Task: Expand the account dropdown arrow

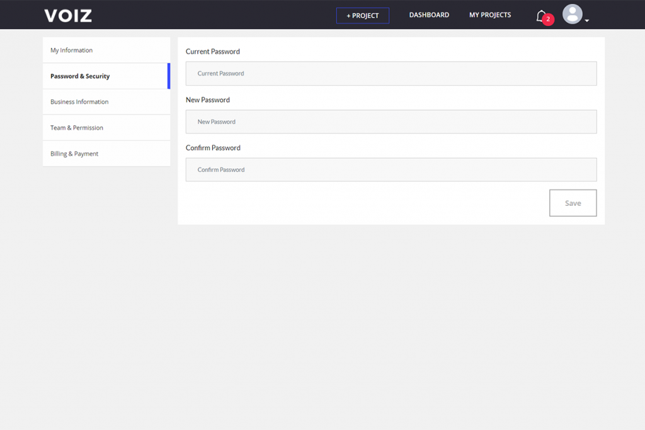Action: tap(587, 20)
